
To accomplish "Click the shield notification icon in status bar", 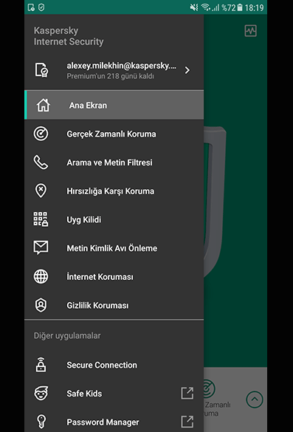I will 41,7.
